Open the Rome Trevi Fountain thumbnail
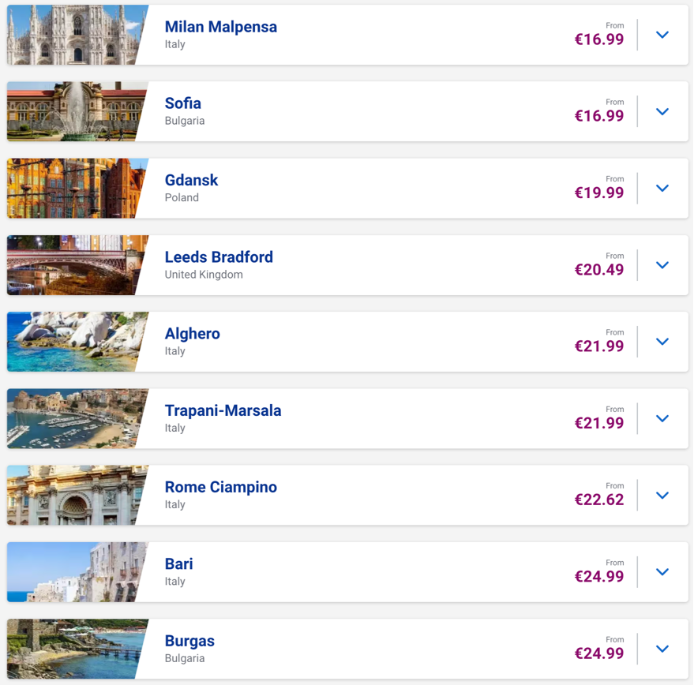Viewport: 694px width, 685px height. tap(75, 495)
